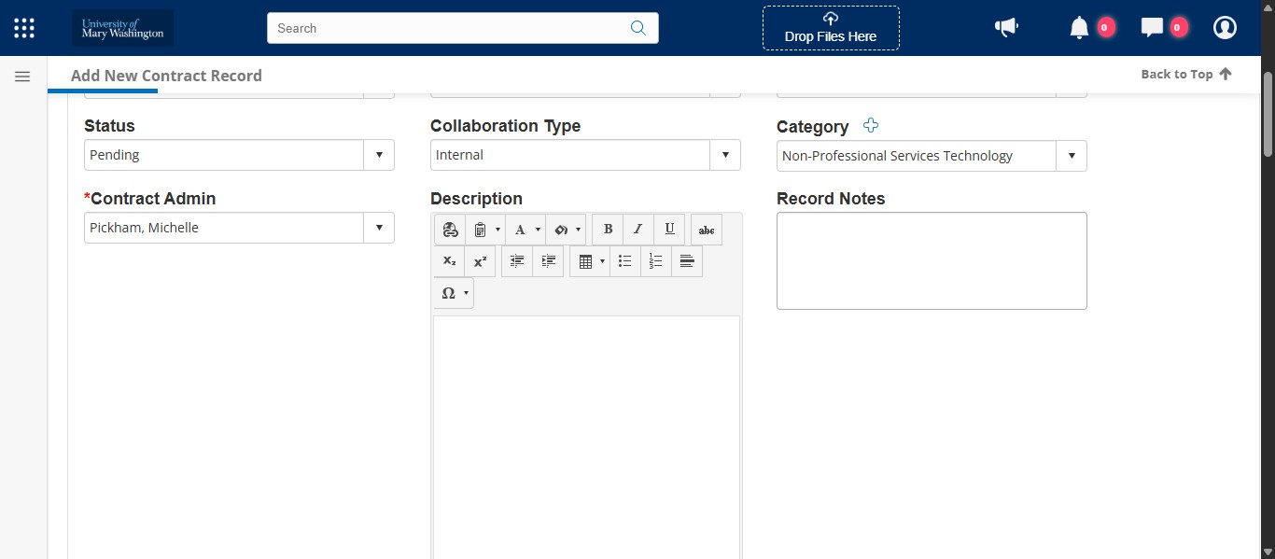The height and width of the screenshot is (559, 1275).
Task: Expand the Contract Admin dropdown
Action: (379, 227)
